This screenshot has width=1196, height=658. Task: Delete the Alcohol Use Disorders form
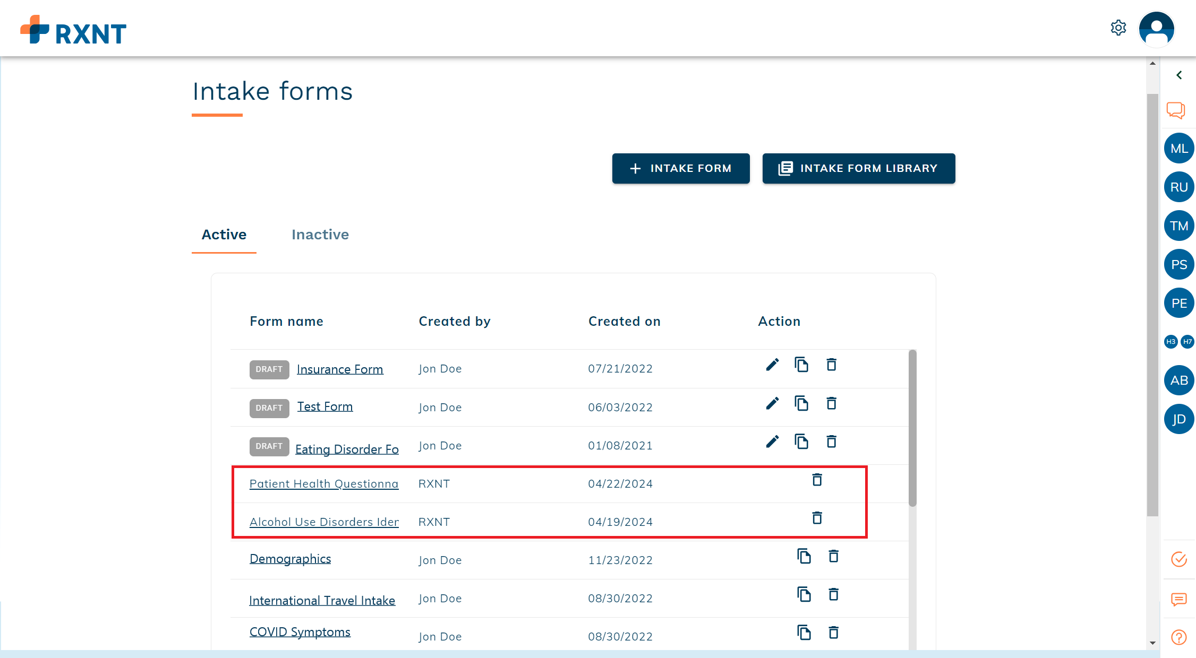[817, 518]
